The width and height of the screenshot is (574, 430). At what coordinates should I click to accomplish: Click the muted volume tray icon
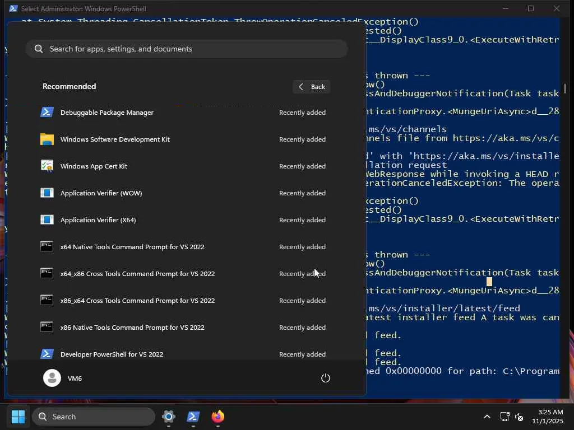click(519, 417)
